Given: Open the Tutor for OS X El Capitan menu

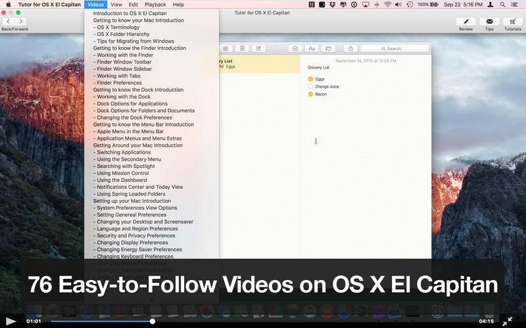Looking at the screenshot, I should pyautogui.click(x=49, y=5).
